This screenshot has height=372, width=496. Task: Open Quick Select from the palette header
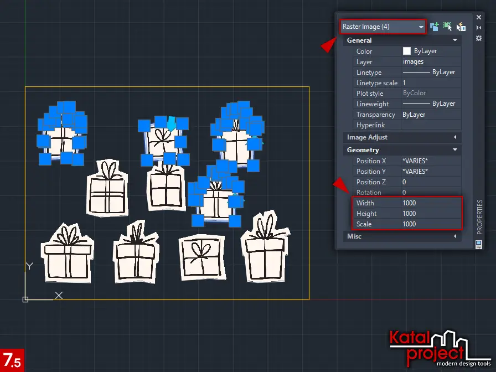click(461, 26)
